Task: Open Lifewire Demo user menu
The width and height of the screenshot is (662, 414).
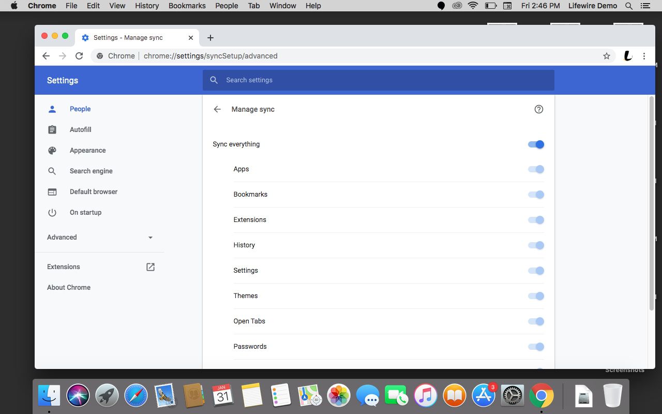Action: coord(593,6)
